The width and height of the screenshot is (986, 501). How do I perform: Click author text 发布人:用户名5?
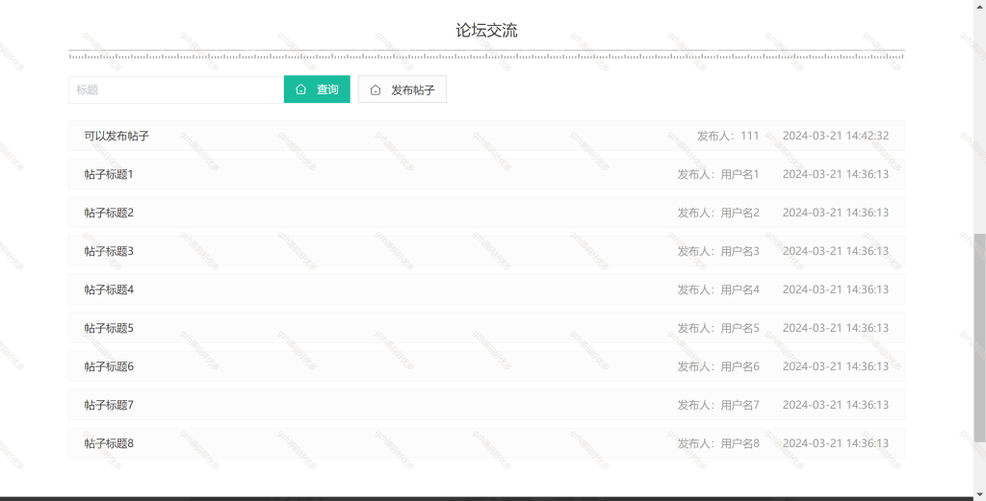tap(718, 328)
